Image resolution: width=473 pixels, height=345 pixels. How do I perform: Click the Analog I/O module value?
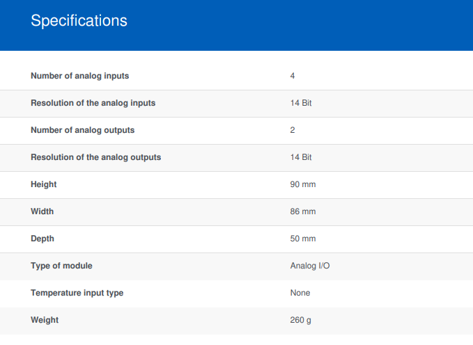(310, 266)
